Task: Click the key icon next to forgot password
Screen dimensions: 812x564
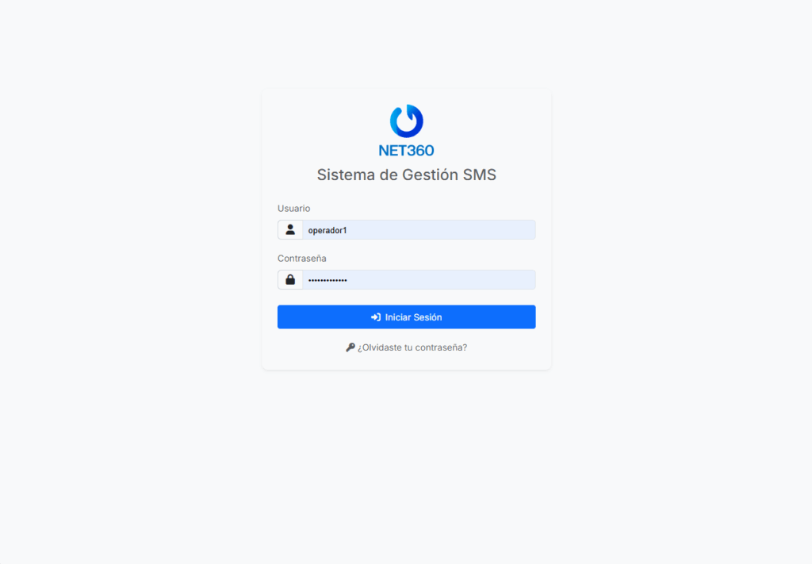Action: click(350, 347)
